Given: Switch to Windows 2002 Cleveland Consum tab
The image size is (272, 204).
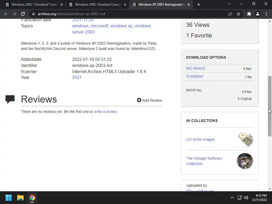Looking at the screenshot, I should click(x=98, y=5).
